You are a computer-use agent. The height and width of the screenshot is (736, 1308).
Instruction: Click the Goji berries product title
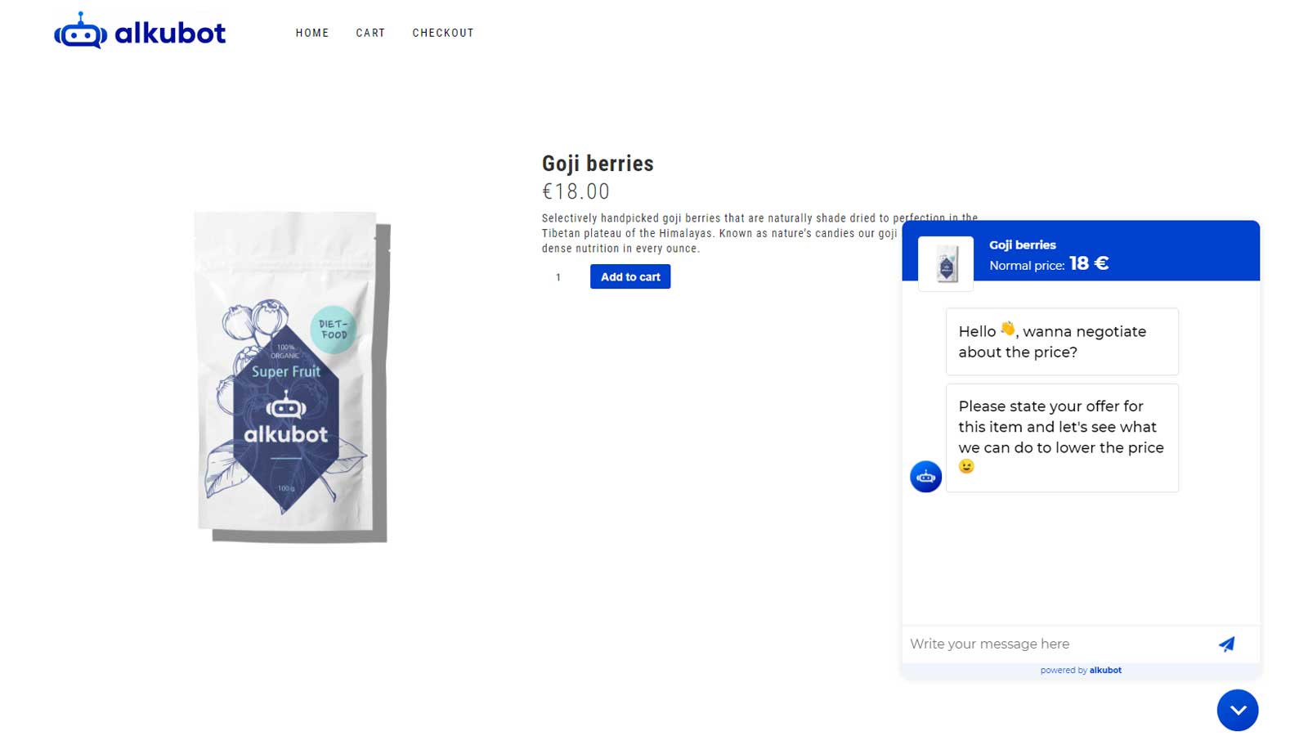[598, 164]
